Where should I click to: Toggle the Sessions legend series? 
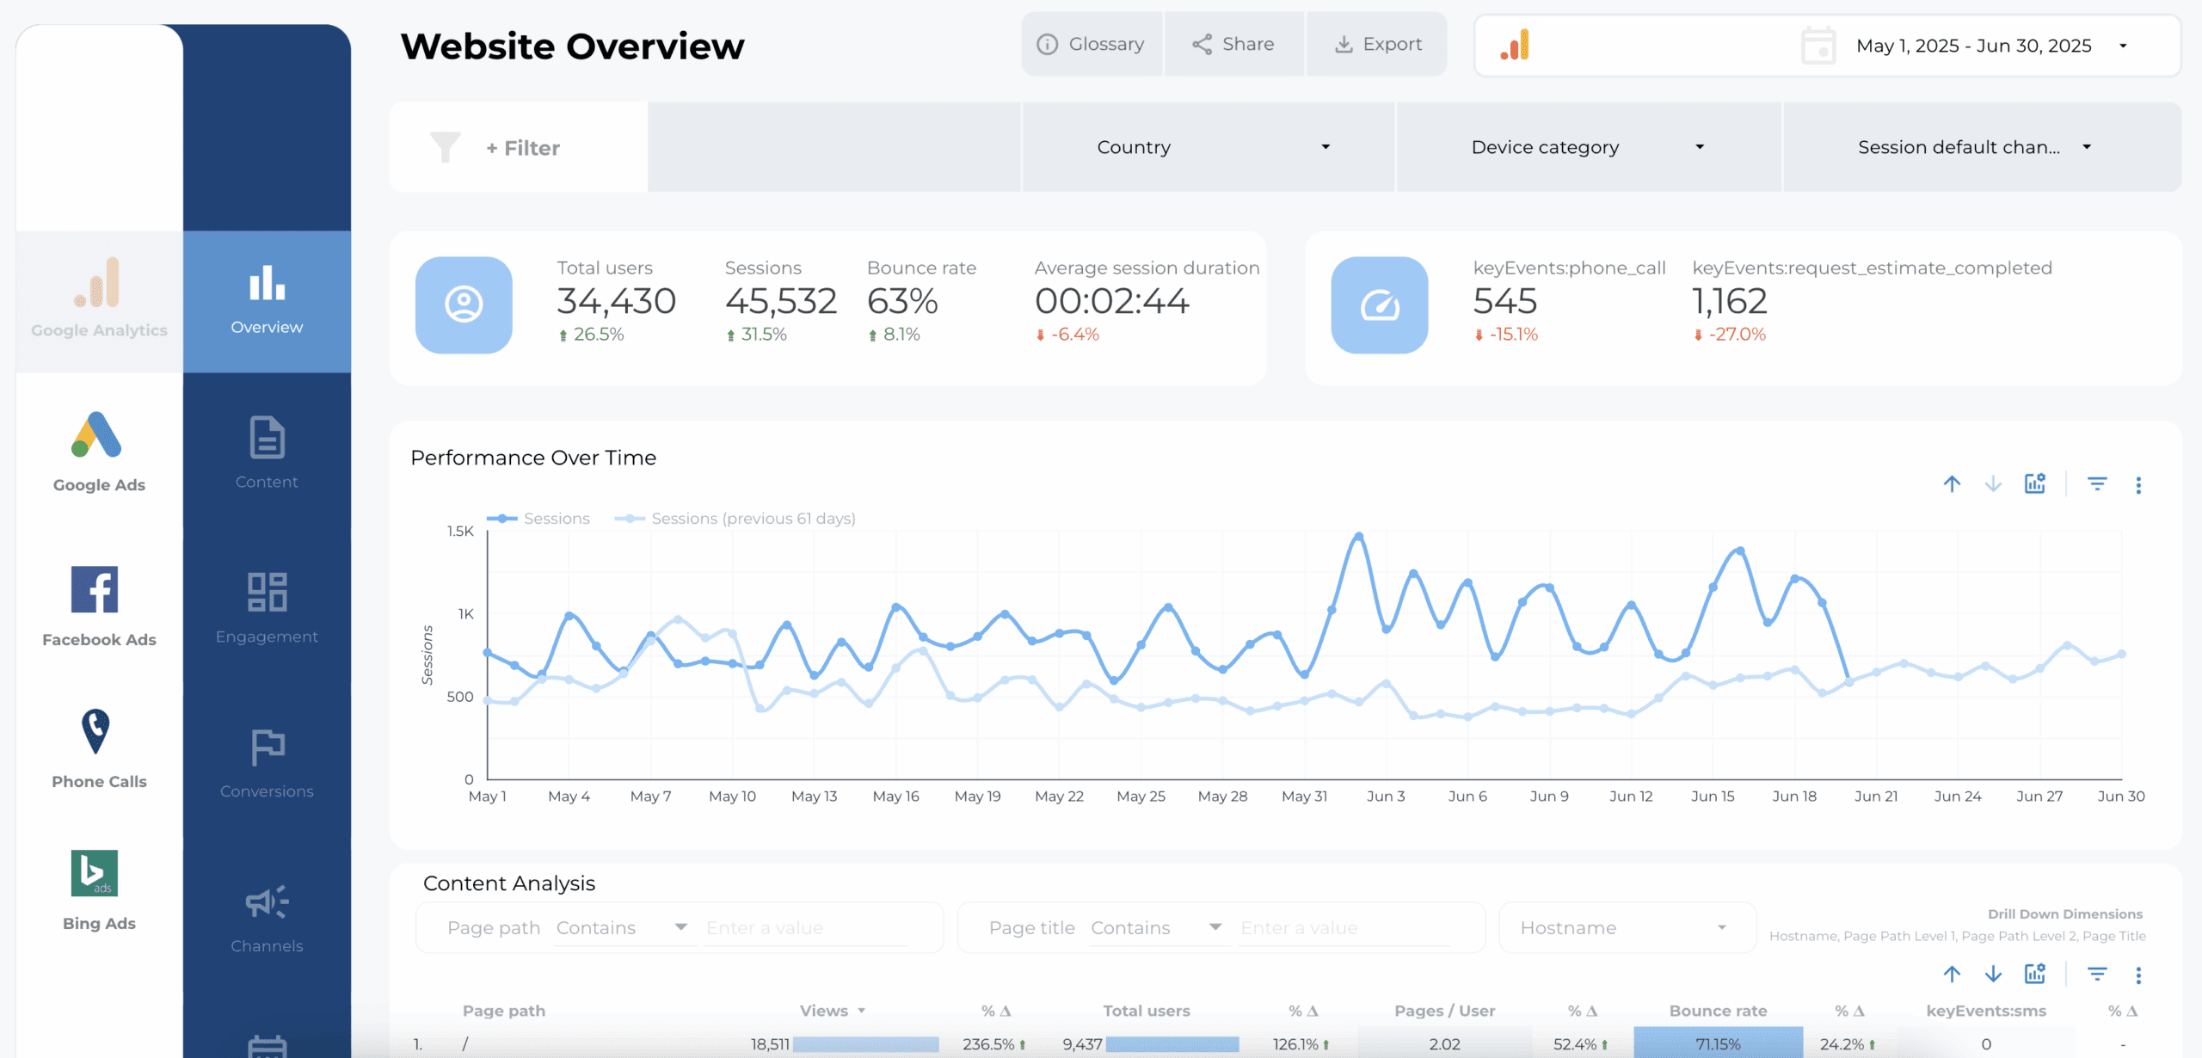click(x=538, y=519)
